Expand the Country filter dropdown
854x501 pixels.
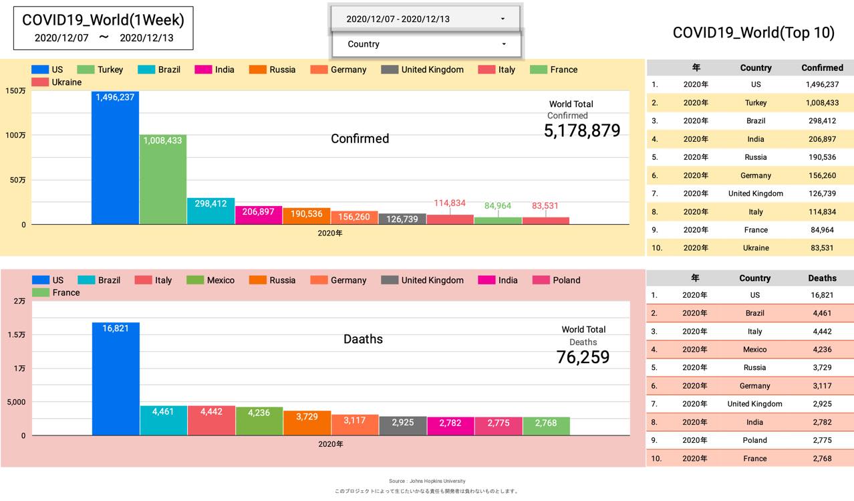(x=426, y=44)
